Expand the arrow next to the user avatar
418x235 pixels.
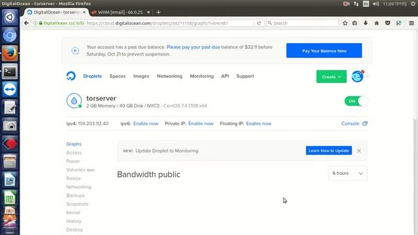[367, 77]
